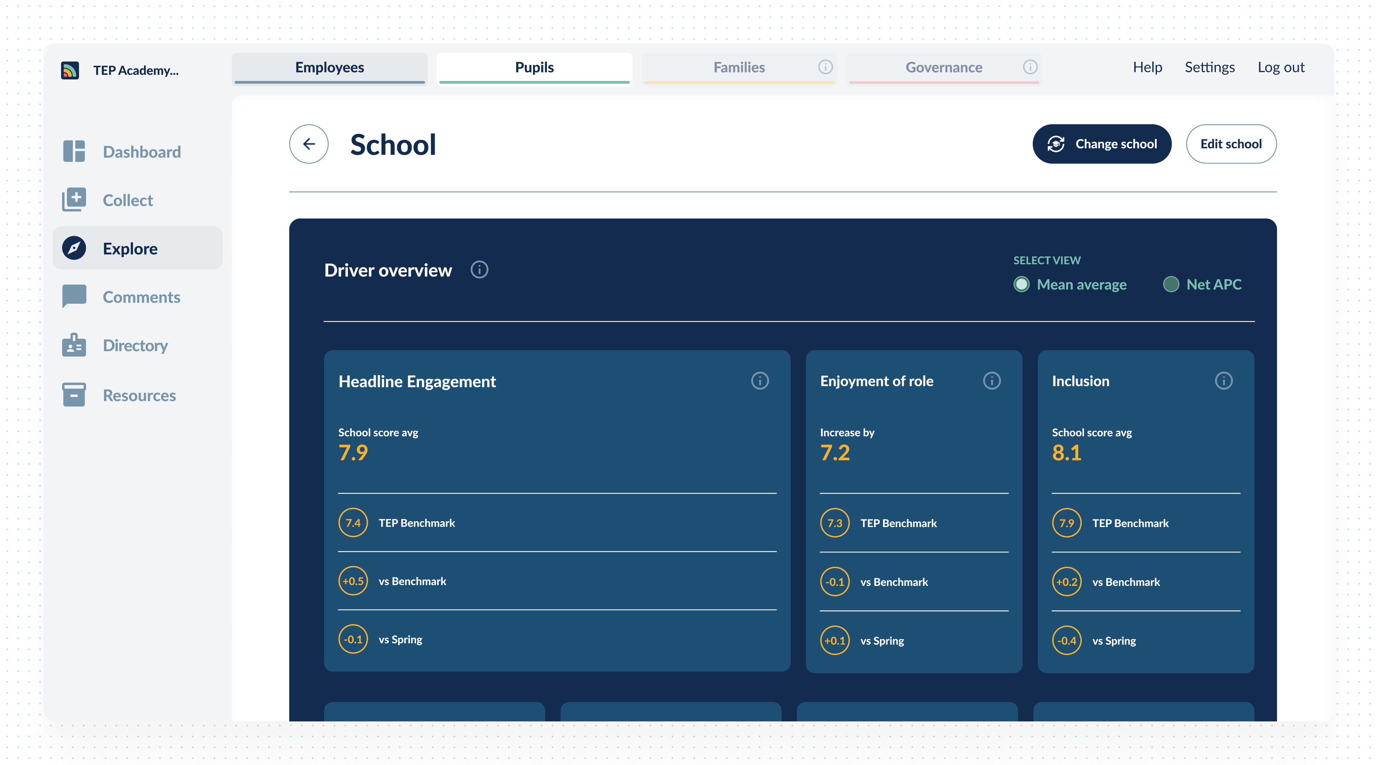Viewport: 1378px width, 765px height.
Task: Click the 7.3 TEP Benchmark badge
Action: [x=835, y=523]
